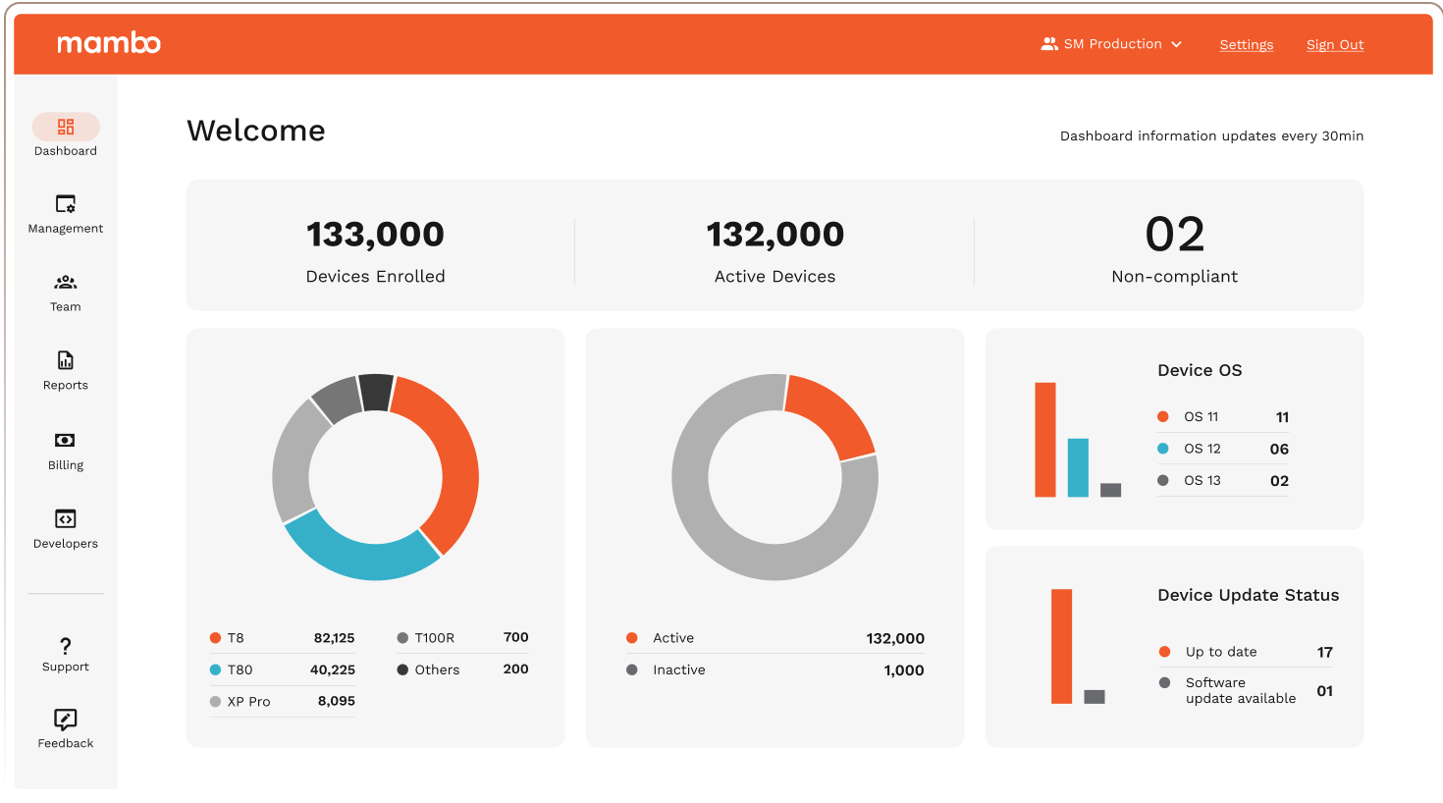Select the T8 orange legend dot
This screenshot has height=803, width=1443.
[215, 638]
